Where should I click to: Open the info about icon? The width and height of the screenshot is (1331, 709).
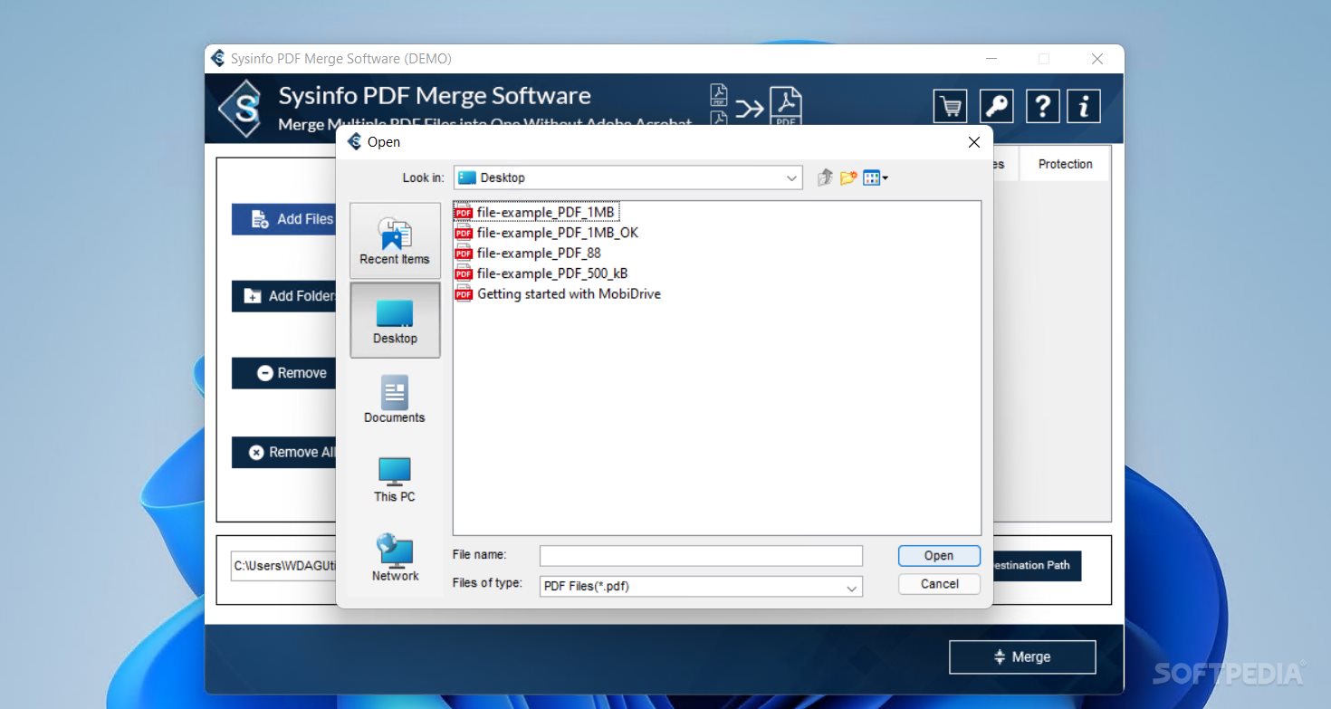point(1084,107)
